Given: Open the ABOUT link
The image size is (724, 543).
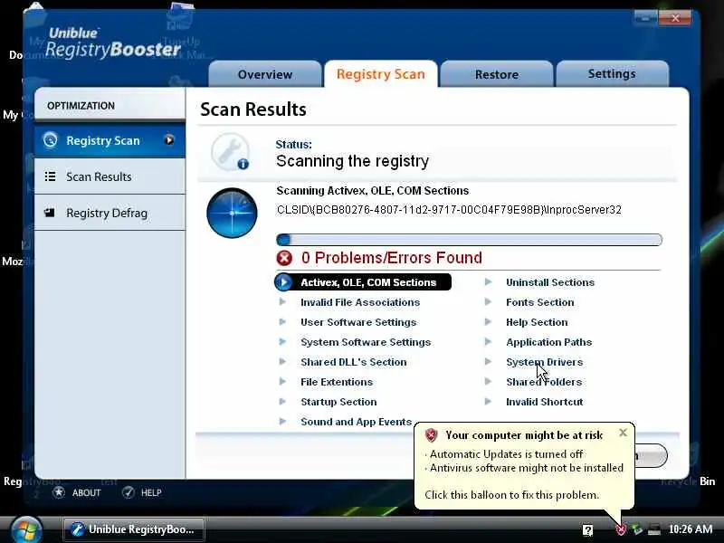Looking at the screenshot, I should pos(86,492).
